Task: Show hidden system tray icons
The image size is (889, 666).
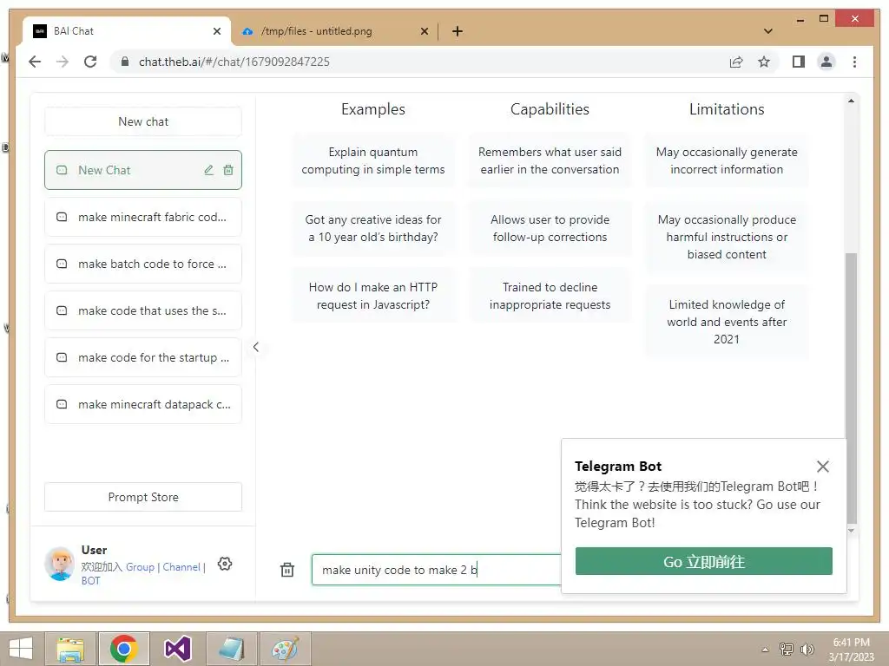Action: 766,650
